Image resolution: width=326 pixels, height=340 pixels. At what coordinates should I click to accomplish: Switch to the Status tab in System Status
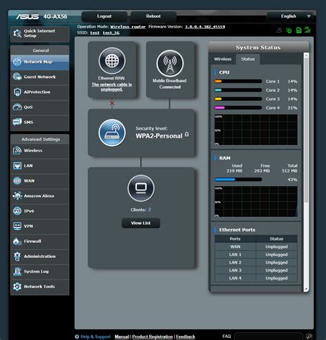pos(248,59)
